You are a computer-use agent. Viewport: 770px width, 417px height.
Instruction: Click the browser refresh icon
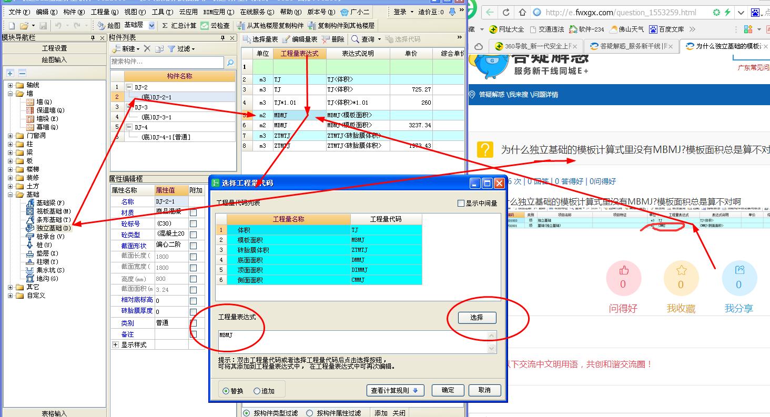pyautogui.click(x=506, y=12)
